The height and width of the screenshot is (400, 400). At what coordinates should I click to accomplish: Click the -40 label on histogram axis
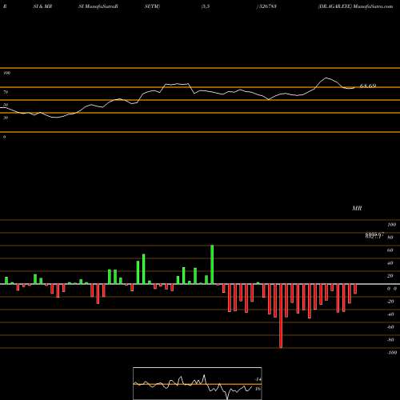(390, 314)
